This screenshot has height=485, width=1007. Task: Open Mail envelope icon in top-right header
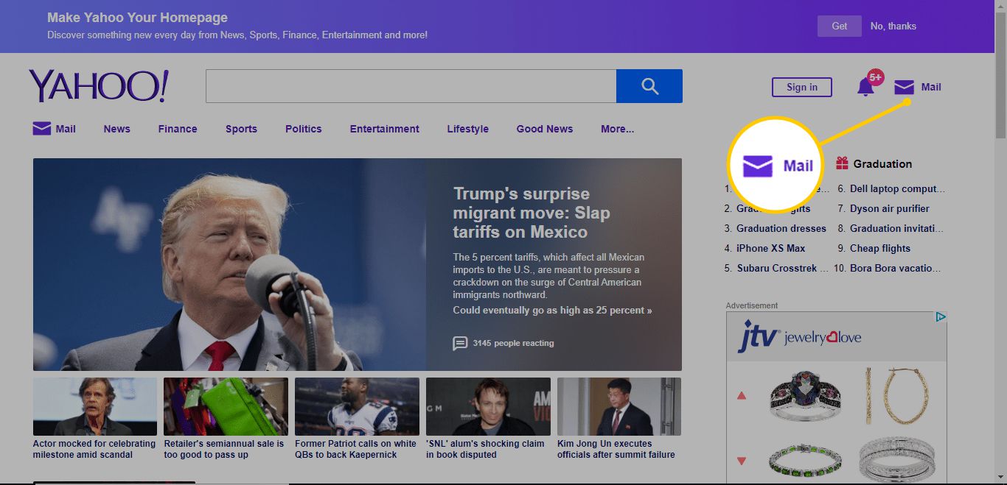[x=904, y=87]
